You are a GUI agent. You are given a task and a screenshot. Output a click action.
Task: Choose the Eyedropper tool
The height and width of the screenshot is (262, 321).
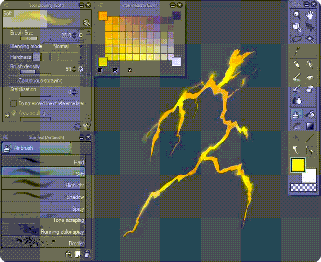tap(297, 51)
